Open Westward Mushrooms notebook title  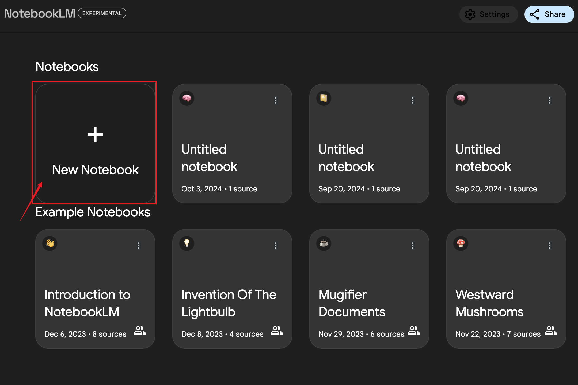(489, 303)
